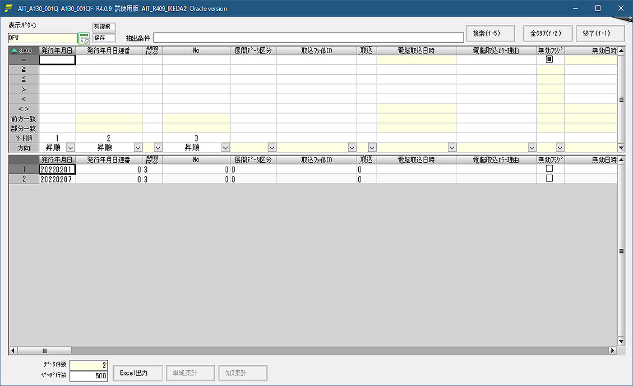Screen dimensions: 633x386
Task: Click sort order value 2 under 発行年月日連番
Action: tap(109, 138)
